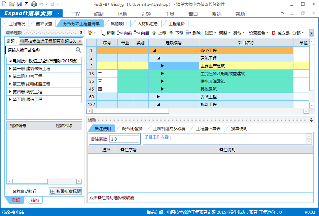Open a file with the folder icon
319x216 pixels.
coord(11,4)
